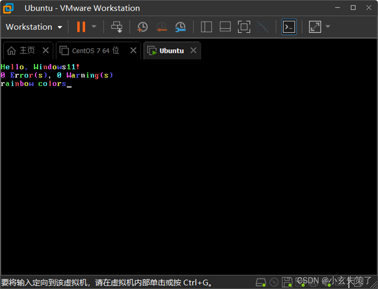Revert the VM to the previous snapshot

(x=162, y=27)
